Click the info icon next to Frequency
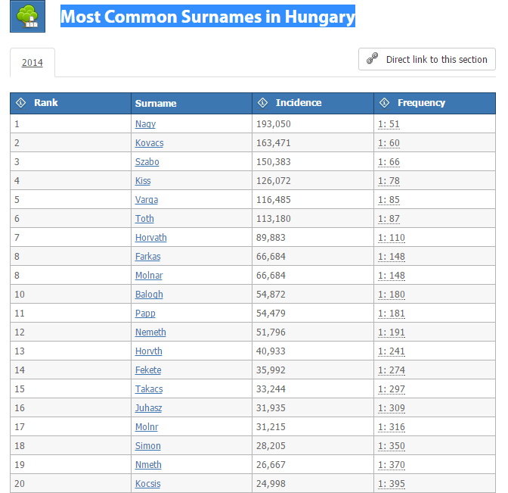The width and height of the screenshot is (508, 493). point(384,102)
